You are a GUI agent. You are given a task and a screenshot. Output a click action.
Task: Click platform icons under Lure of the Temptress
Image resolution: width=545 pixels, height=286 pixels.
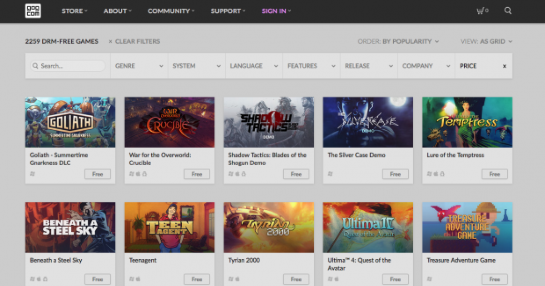436,174
